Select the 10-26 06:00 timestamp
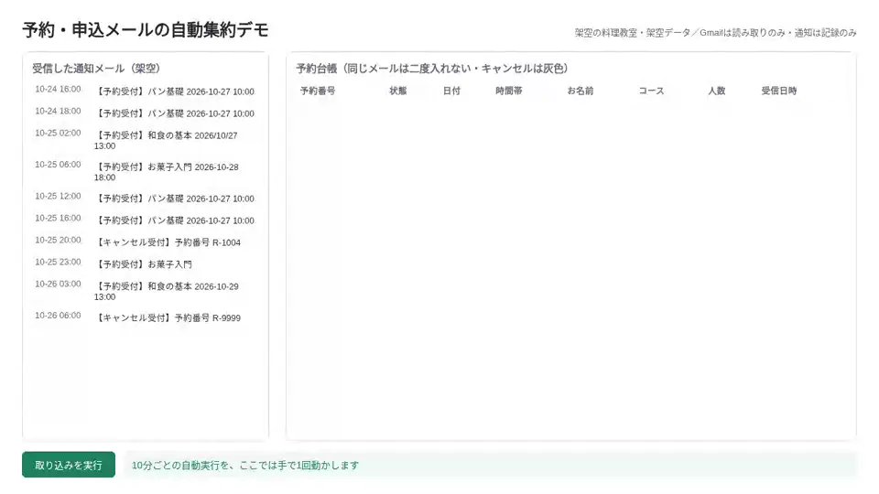Screen dimensions: 879x494 tap(58, 316)
